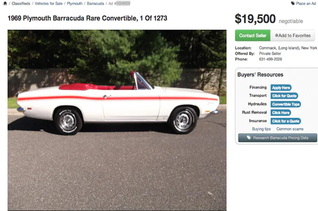Request an Insurance quote
The height and width of the screenshot is (211, 318).
pos(285,121)
